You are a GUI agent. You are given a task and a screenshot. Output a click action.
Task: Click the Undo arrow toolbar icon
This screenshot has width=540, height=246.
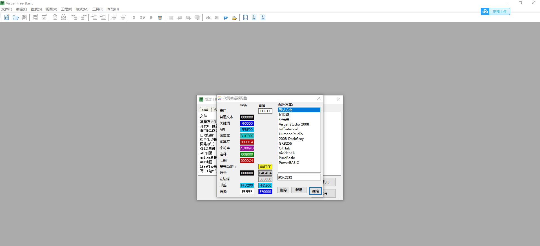tap(74, 17)
